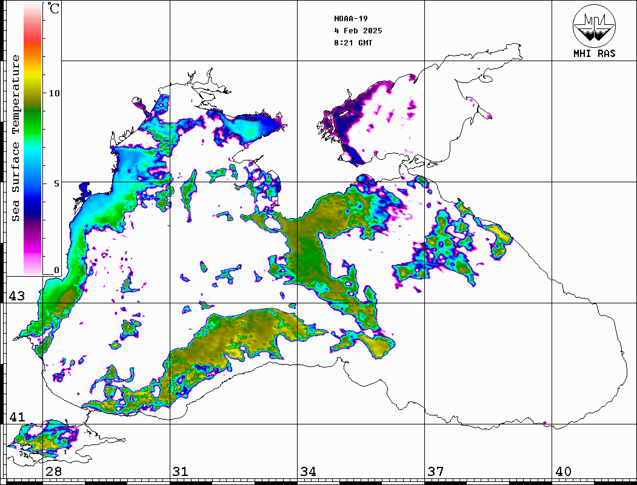Viewport: 637px width, 485px height.
Task: Click the '5' tick on temperature scale
Action: point(56,183)
